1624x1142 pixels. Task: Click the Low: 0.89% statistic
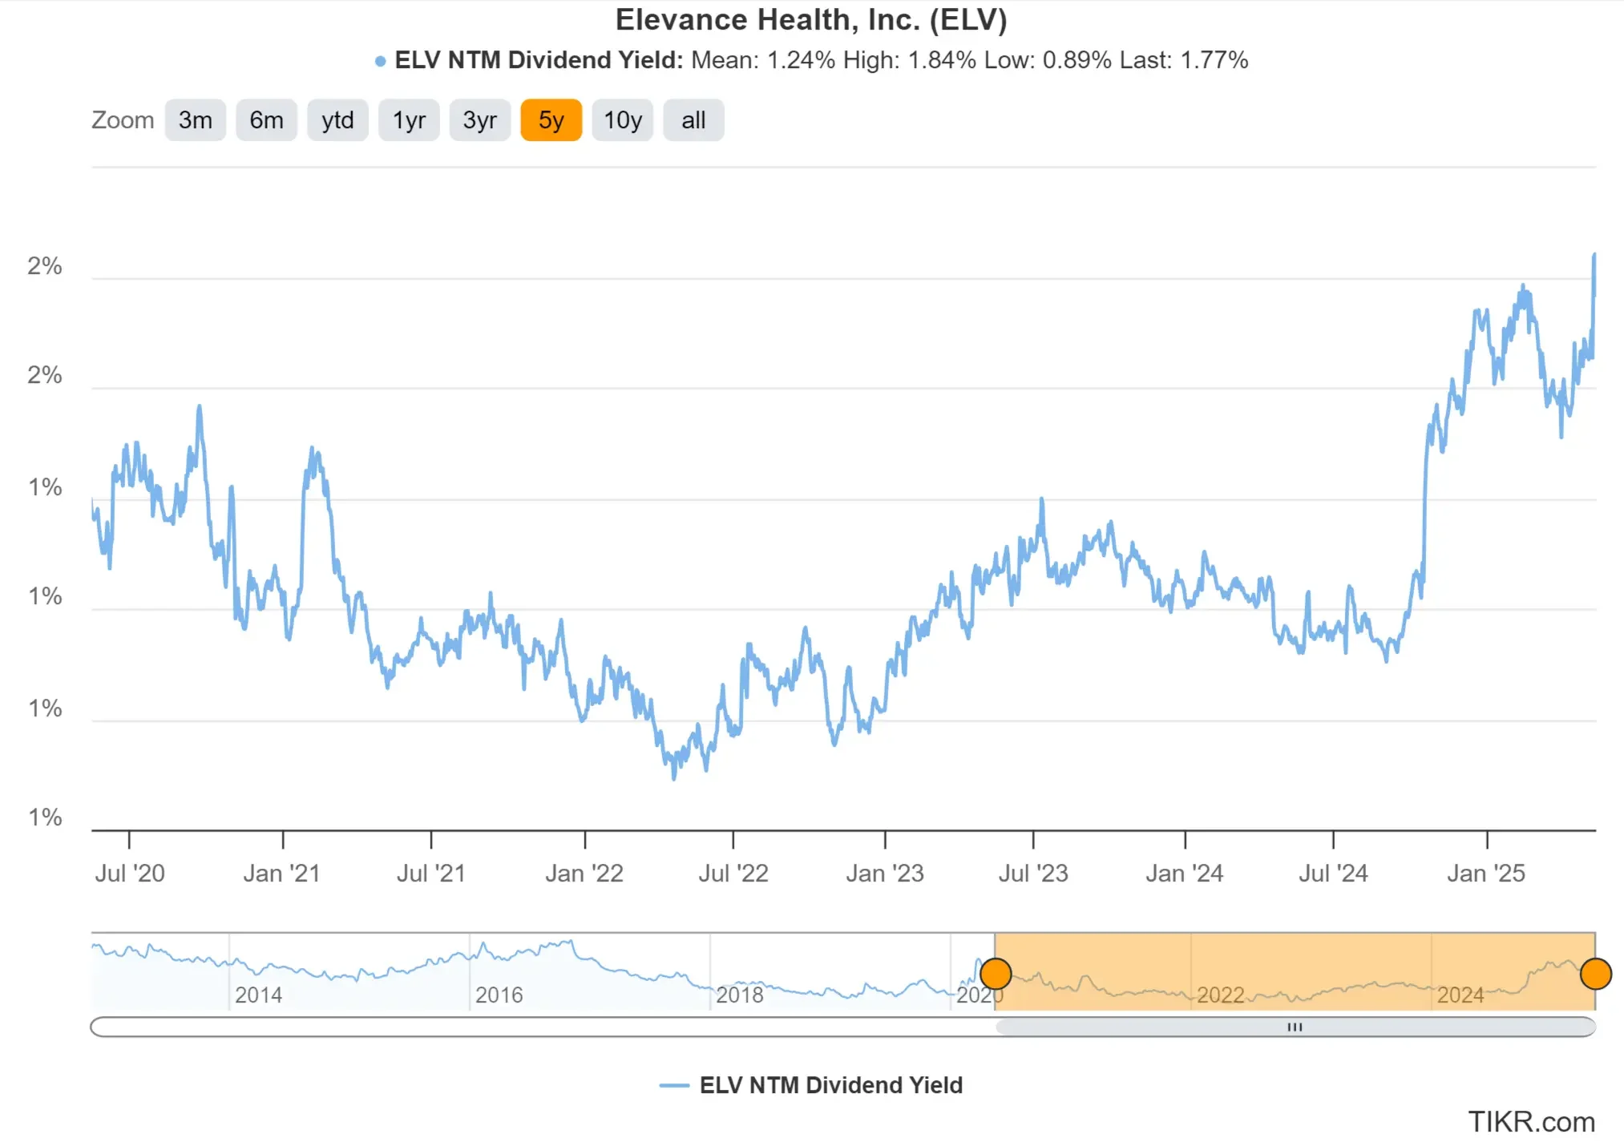(x=1048, y=60)
